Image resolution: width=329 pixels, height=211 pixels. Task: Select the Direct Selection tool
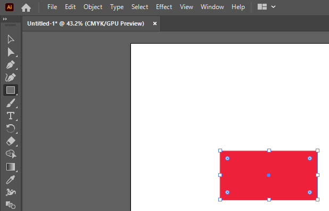coord(11,52)
